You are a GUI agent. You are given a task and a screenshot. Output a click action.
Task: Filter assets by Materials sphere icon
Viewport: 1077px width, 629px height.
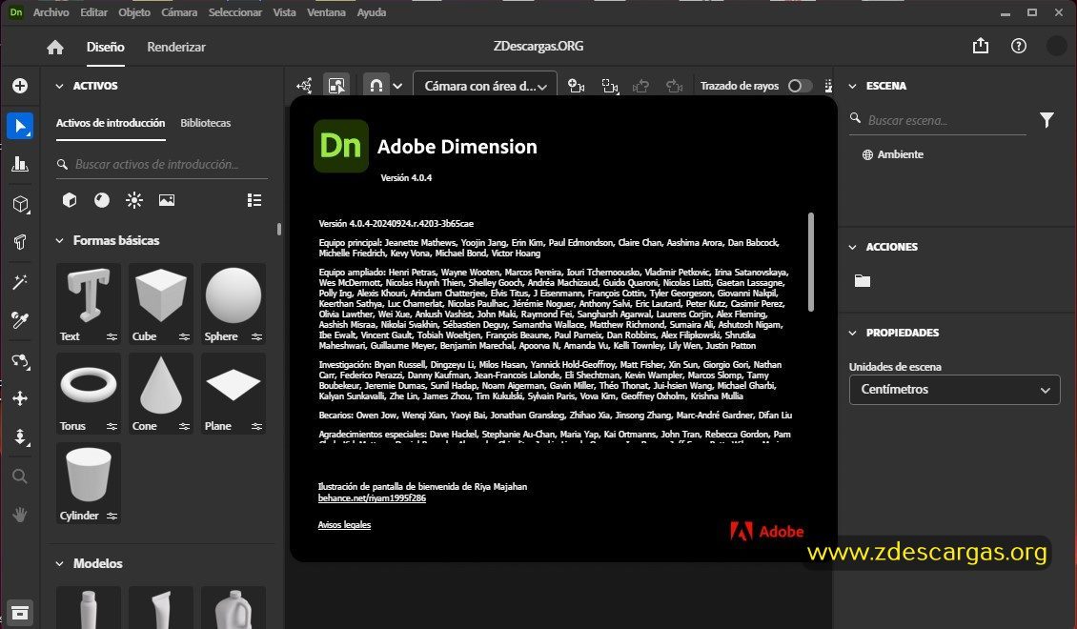[102, 200]
